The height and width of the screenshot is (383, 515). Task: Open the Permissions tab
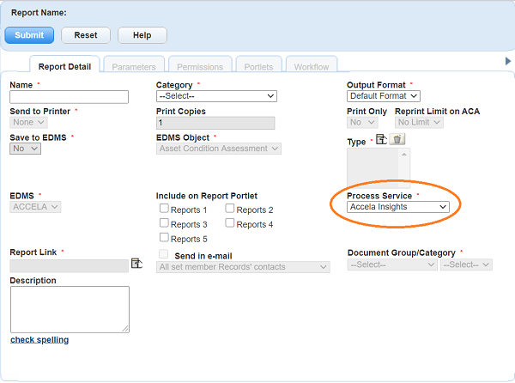point(199,66)
